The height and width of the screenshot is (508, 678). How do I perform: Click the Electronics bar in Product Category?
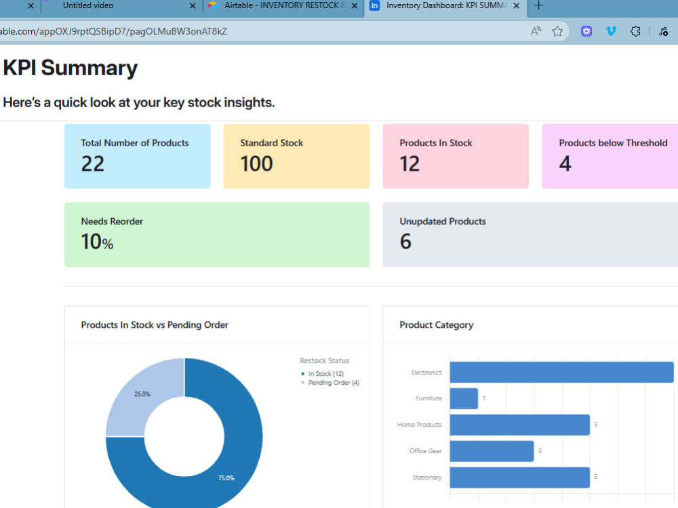point(561,373)
